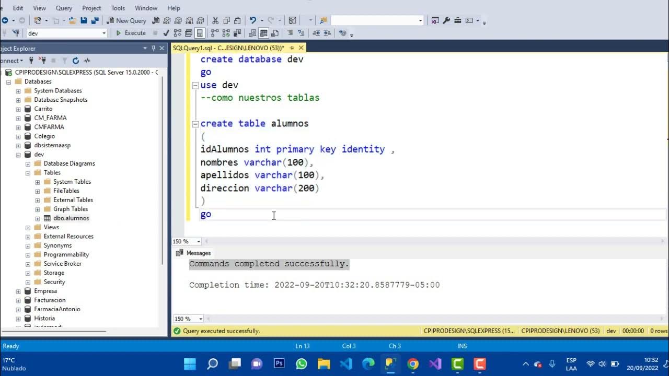Viewport: 669px width, 376px height.
Task: Toggle Results to Grid icon
Action: 264,33
